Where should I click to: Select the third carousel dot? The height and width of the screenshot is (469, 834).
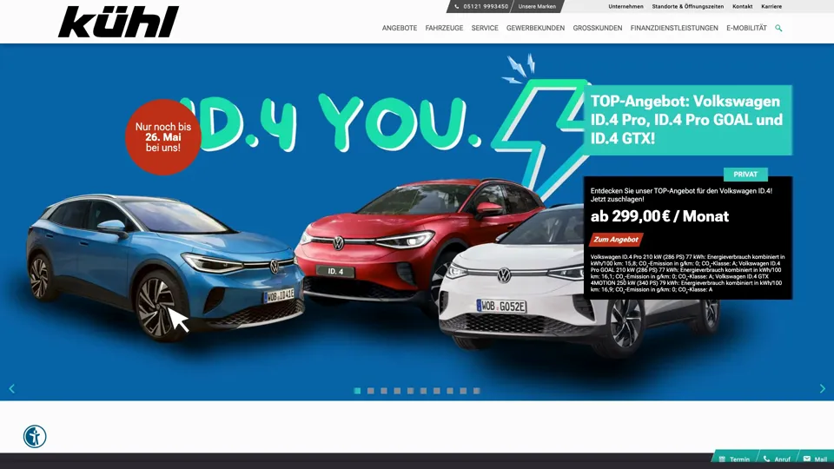point(384,391)
